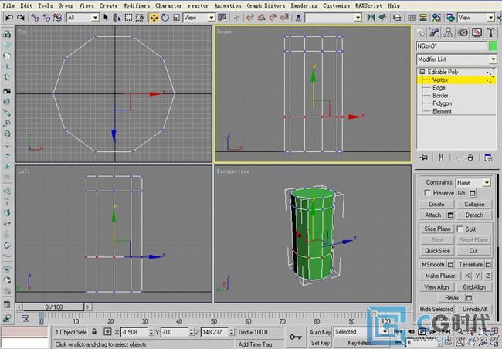Click the Make Planar button
The height and width of the screenshot is (349, 502).
(x=440, y=276)
